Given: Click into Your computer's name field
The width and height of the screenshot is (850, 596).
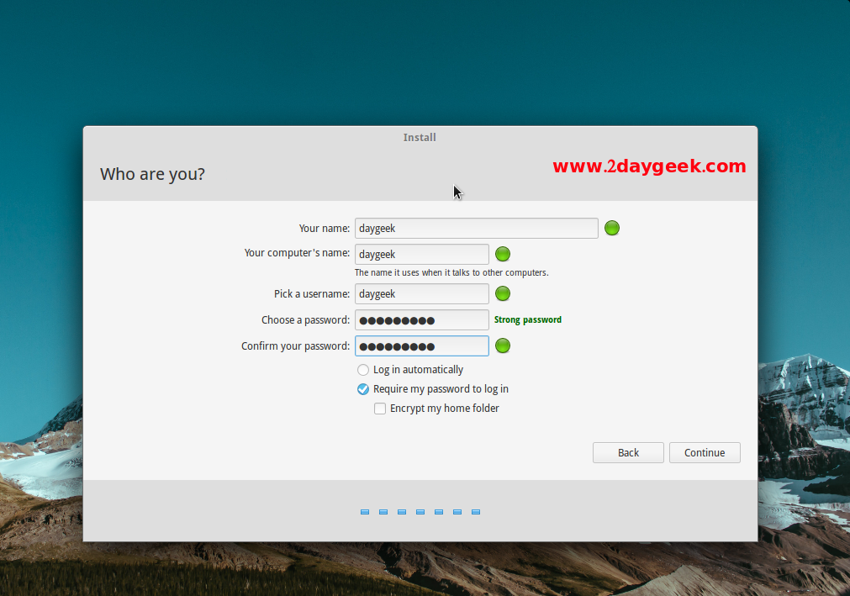Looking at the screenshot, I should tap(421, 254).
